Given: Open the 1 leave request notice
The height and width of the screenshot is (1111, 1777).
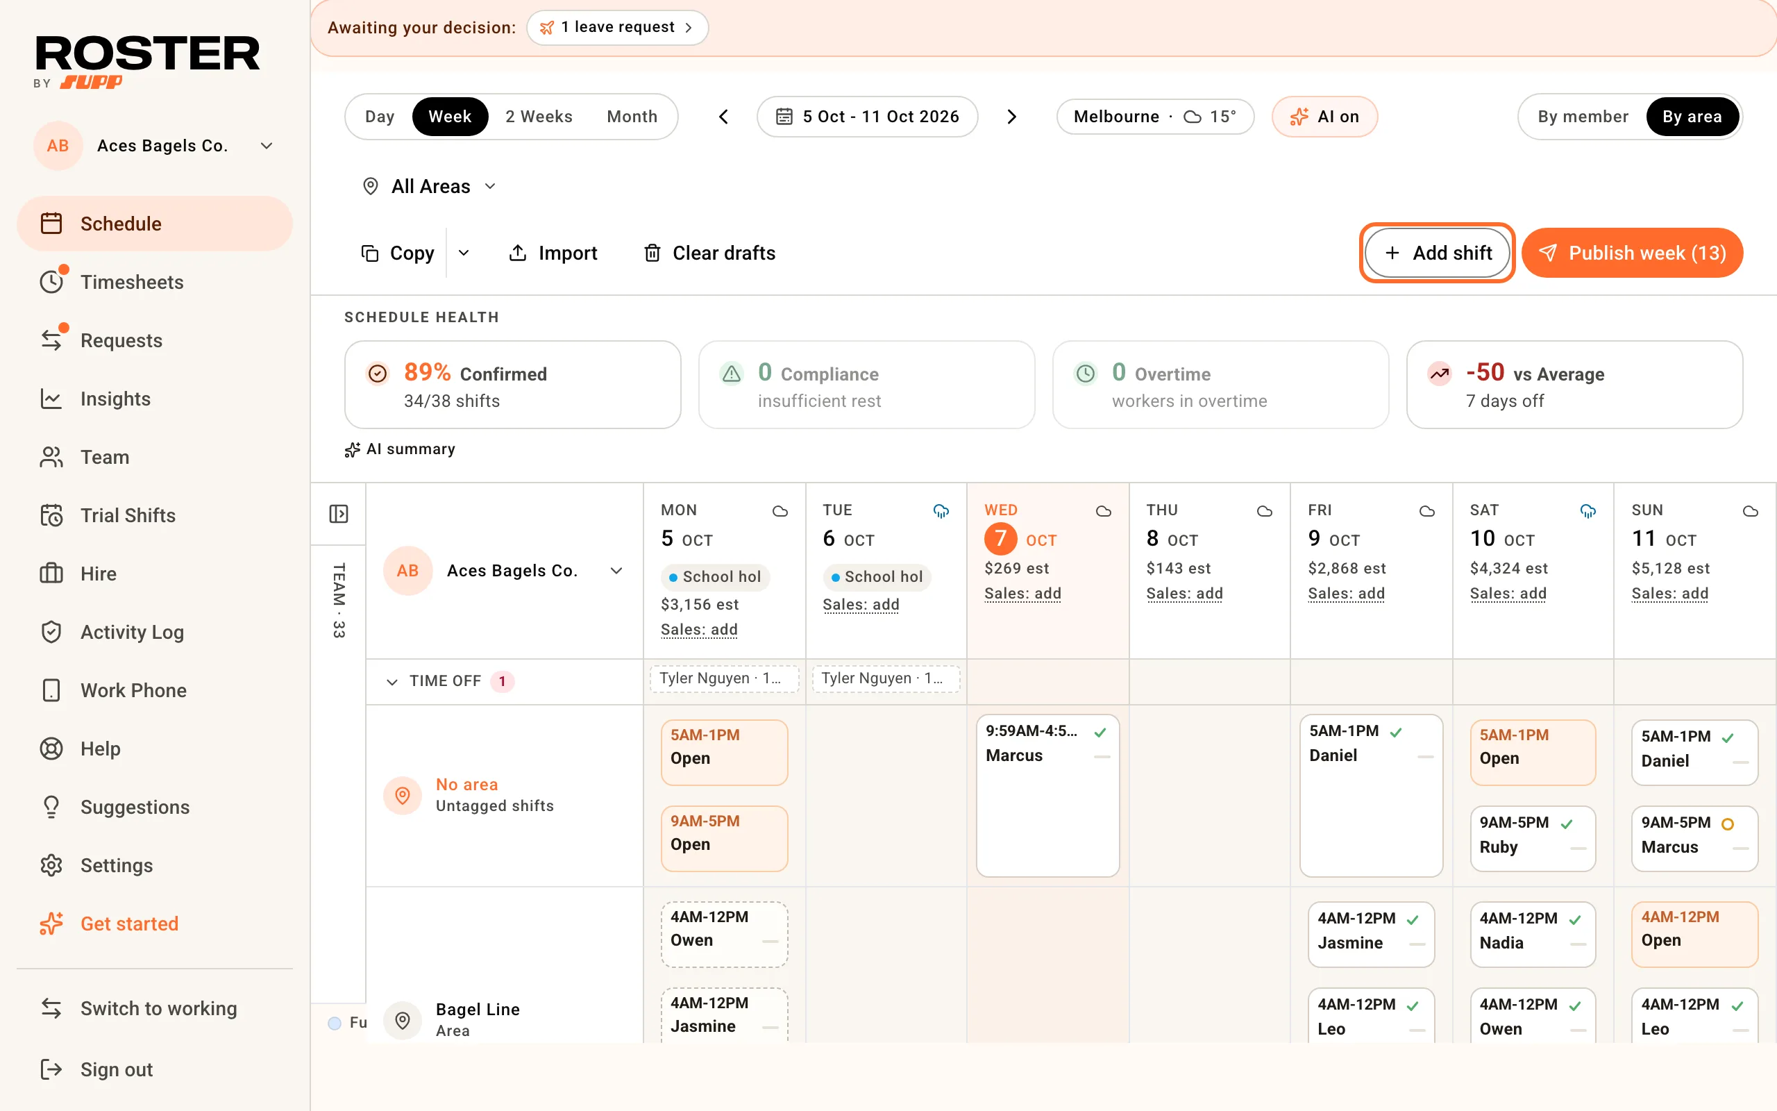Looking at the screenshot, I should [618, 27].
